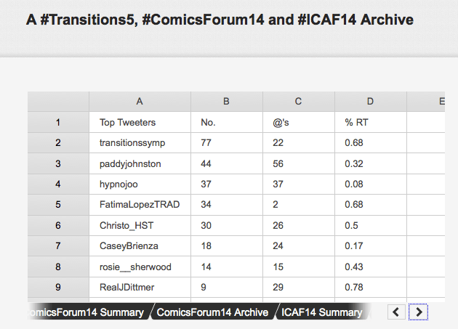Select the ComicsForum14 Summary sheet tab
This screenshot has height=329, width=458.
(85, 313)
